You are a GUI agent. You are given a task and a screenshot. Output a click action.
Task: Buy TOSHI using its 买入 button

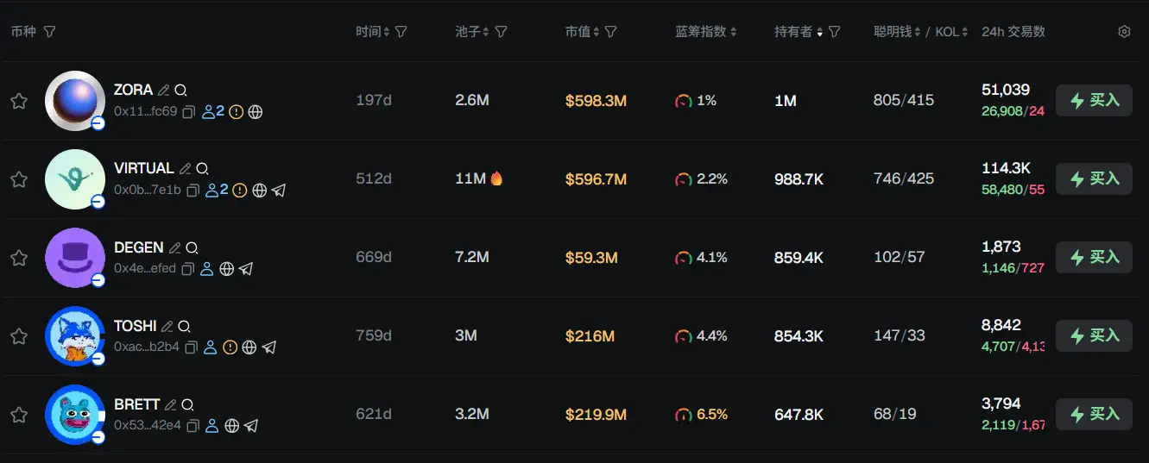tap(1094, 336)
